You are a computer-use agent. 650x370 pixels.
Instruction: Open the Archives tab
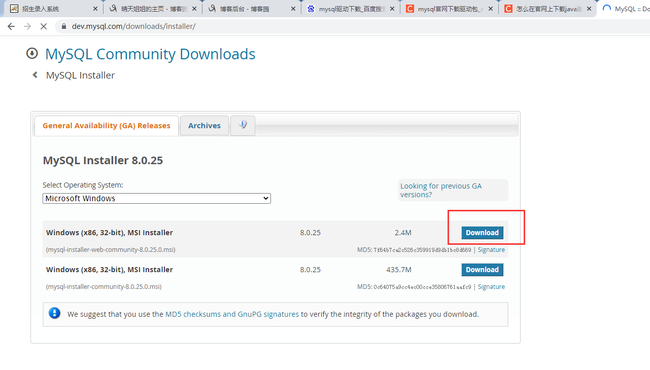click(204, 126)
